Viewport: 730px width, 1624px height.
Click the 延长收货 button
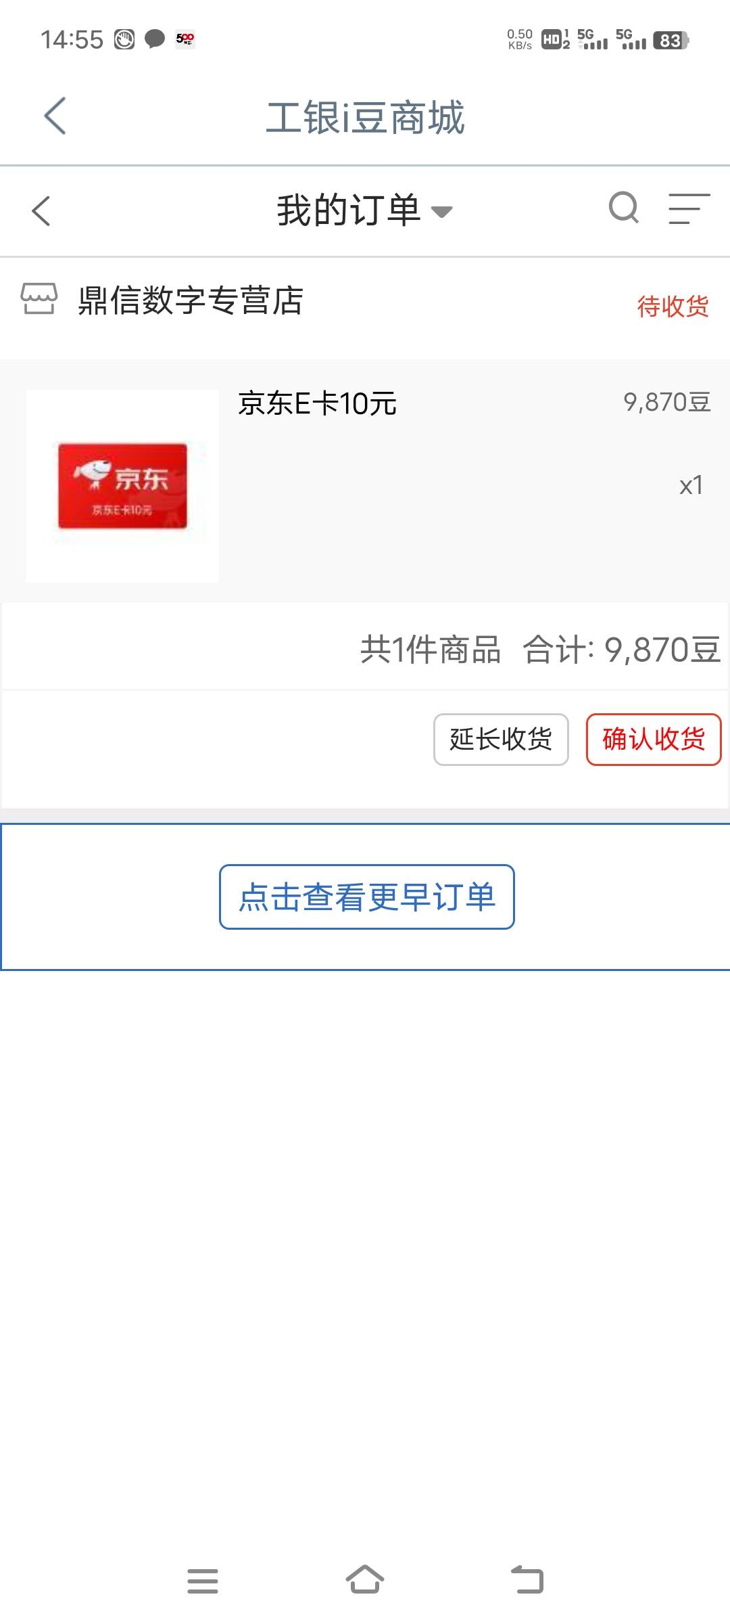[501, 739]
